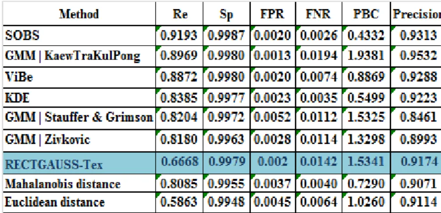
Task: Select the SOBS method cell
Action: click(79, 35)
